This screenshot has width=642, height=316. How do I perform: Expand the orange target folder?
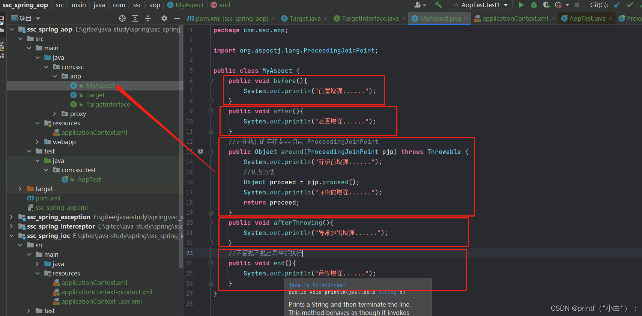tap(20, 189)
